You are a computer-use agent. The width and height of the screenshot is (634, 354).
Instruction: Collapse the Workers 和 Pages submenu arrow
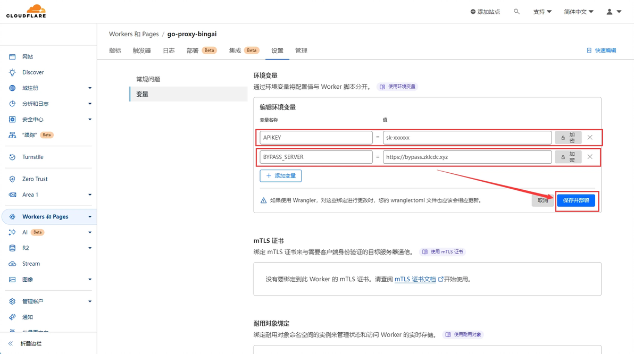tap(90, 217)
